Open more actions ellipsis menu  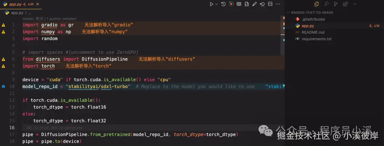[x=278, y=4]
